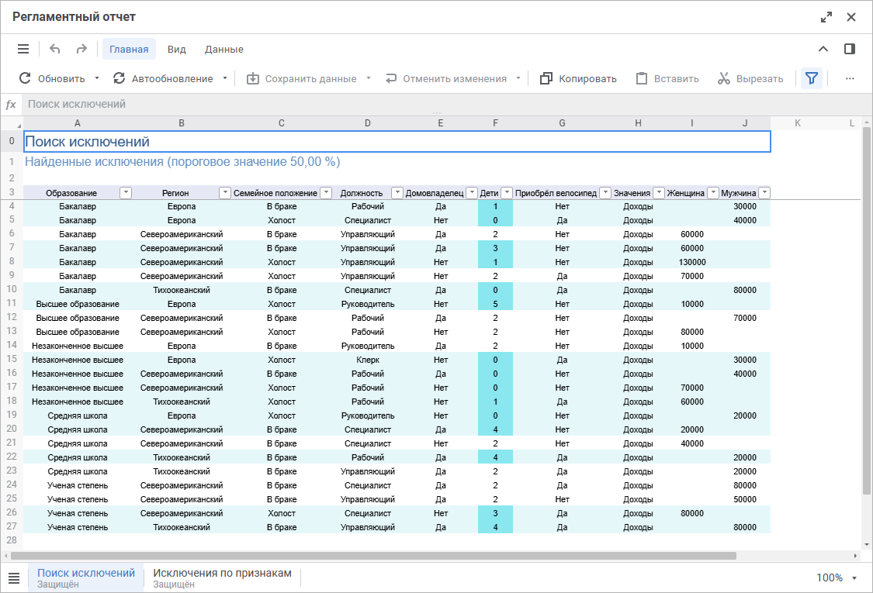Expand the Автообновление dropdown arrow
The image size is (873, 593).
click(x=225, y=78)
